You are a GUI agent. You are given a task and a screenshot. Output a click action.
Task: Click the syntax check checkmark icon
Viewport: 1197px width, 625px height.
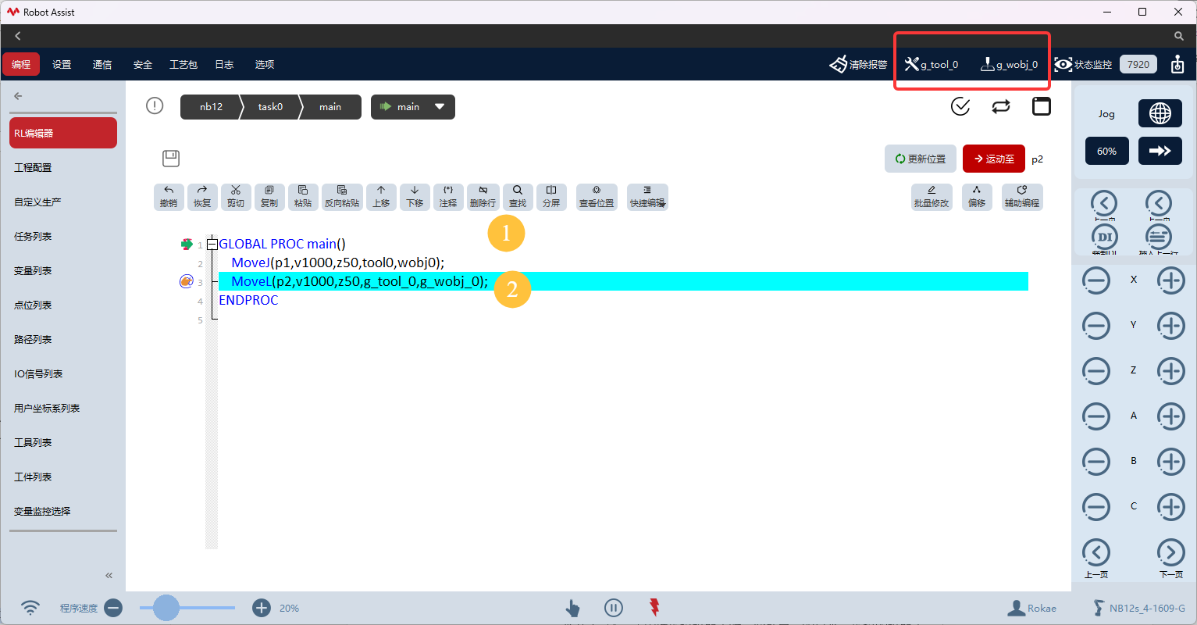coord(960,106)
